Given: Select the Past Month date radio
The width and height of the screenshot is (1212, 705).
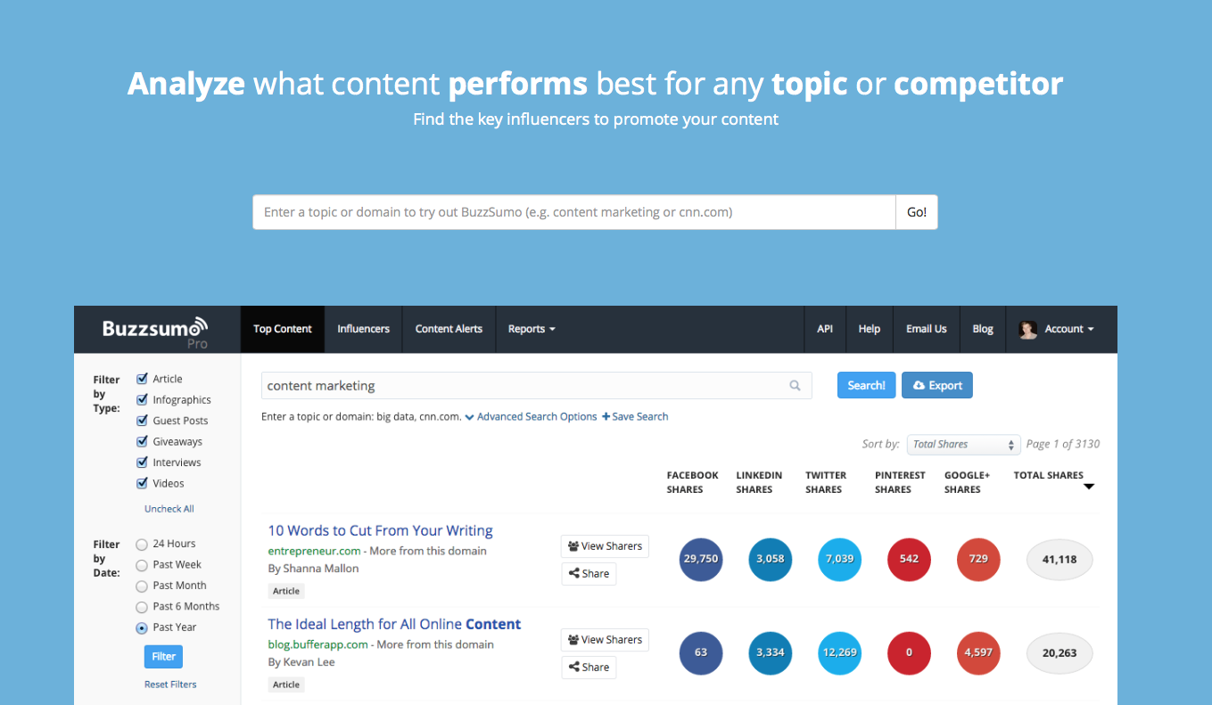Looking at the screenshot, I should click(x=142, y=586).
